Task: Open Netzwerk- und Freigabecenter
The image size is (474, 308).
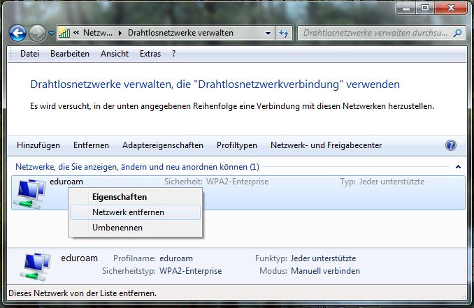Action: 326,145
